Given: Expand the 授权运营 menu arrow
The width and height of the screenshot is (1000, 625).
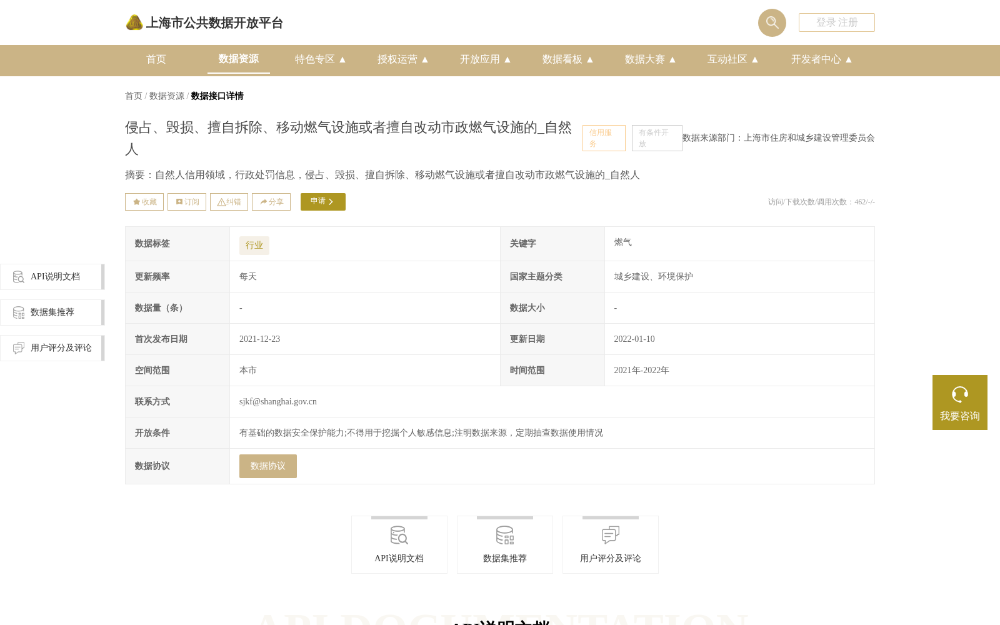Looking at the screenshot, I should 425,59.
